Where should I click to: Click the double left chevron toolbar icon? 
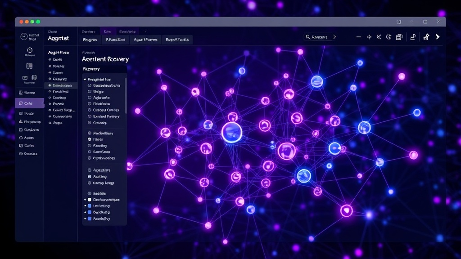pyautogui.click(x=379, y=37)
